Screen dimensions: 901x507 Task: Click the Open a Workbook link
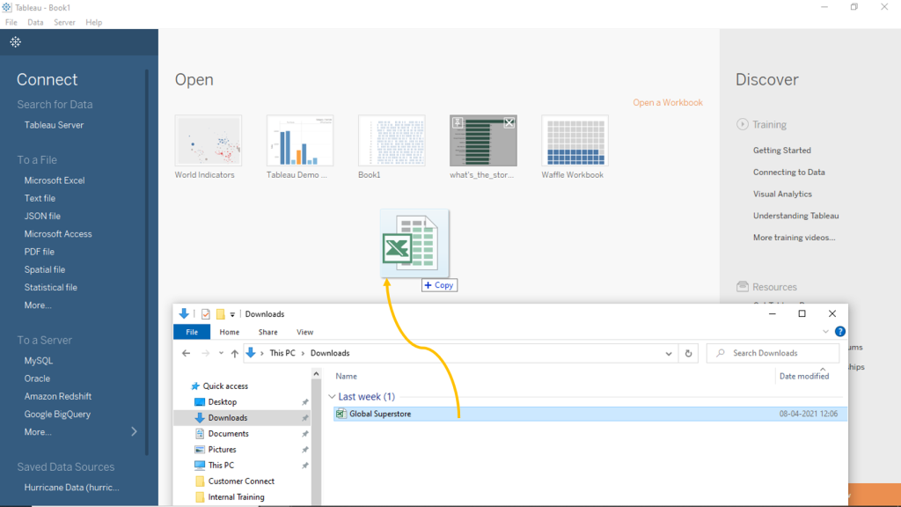(668, 102)
